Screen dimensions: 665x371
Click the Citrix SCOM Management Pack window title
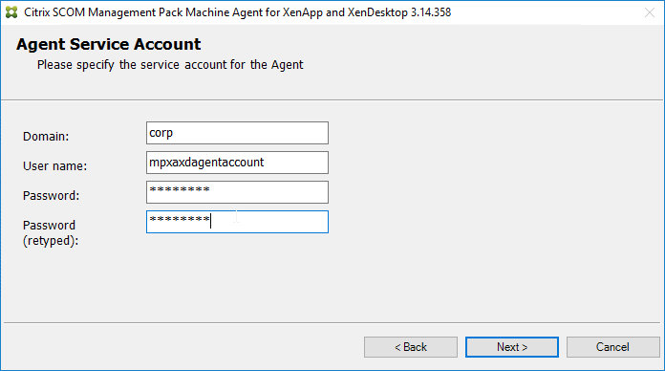point(238,12)
